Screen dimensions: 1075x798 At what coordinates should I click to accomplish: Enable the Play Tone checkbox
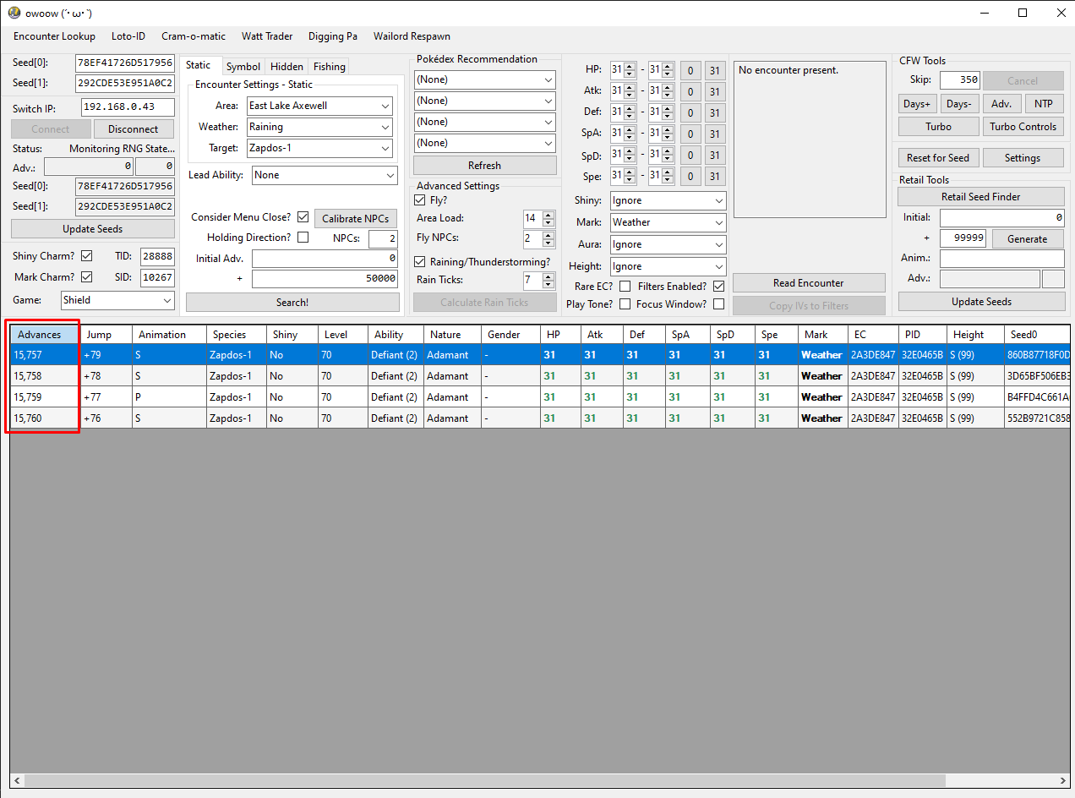tap(625, 304)
